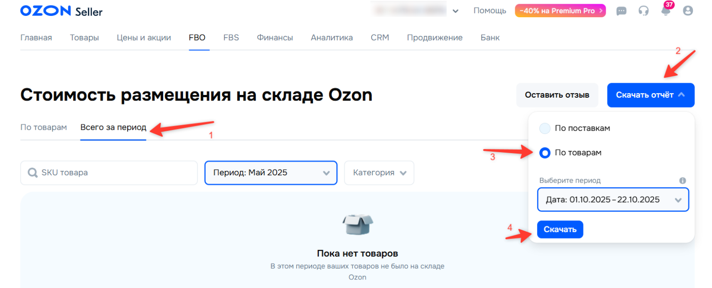712x288 pixels.
Task: Open the Период: Май 2025 dropdown
Action: (x=271, y=173)
